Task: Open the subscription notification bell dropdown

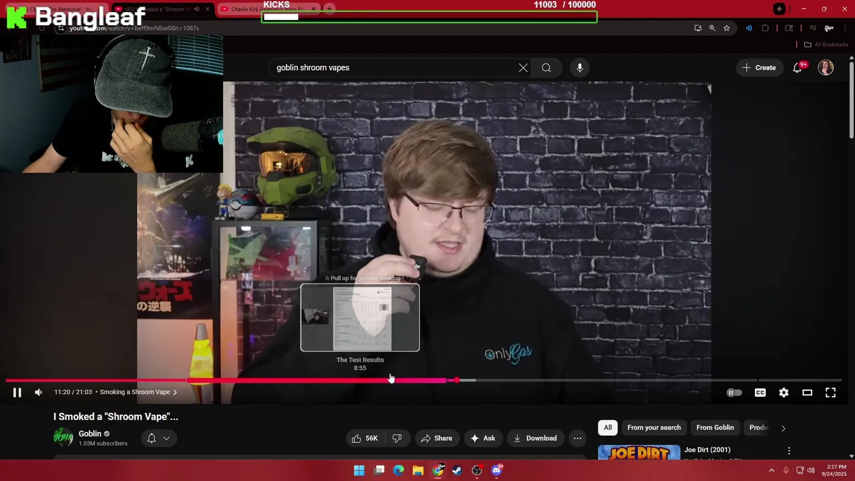Action: pos(158,438)
